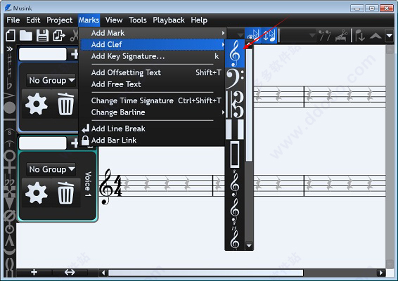Open No Group dropdown for first staff
Image resolution: width=398 pixels, height=281 pixels.
pyautogui.click(x=51, y=80)
